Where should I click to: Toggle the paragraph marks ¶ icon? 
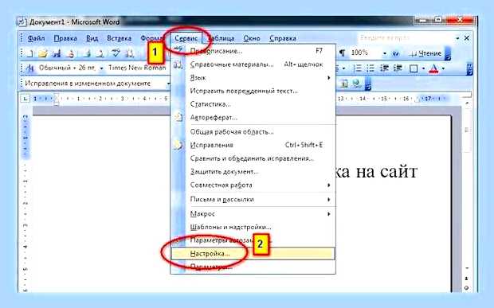342,53
